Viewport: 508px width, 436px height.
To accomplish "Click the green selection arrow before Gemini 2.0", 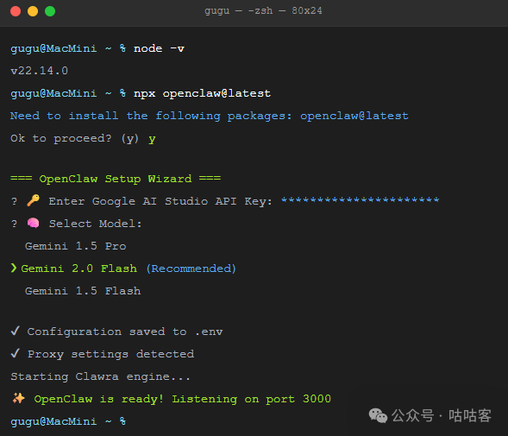I will coord(13,269).
